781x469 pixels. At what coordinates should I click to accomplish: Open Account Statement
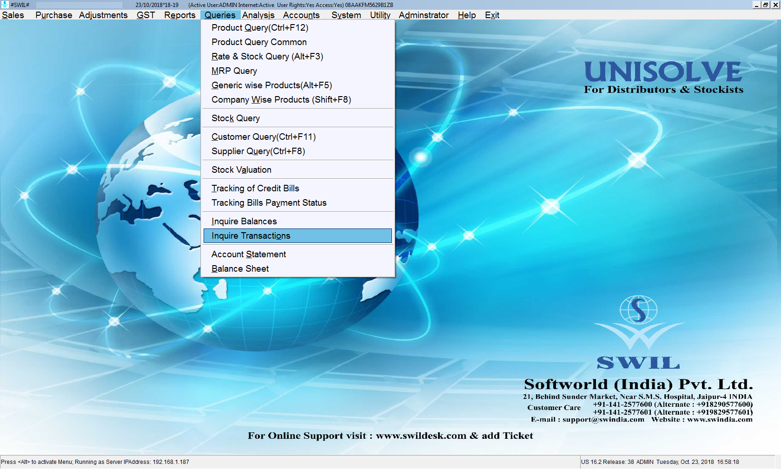click(298, 254)
